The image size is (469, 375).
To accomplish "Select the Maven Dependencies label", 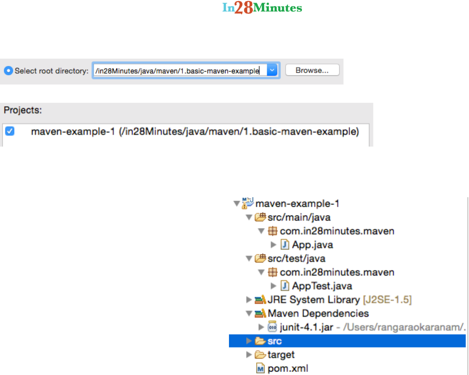I will pyautogui.click(x=318, y=313).
